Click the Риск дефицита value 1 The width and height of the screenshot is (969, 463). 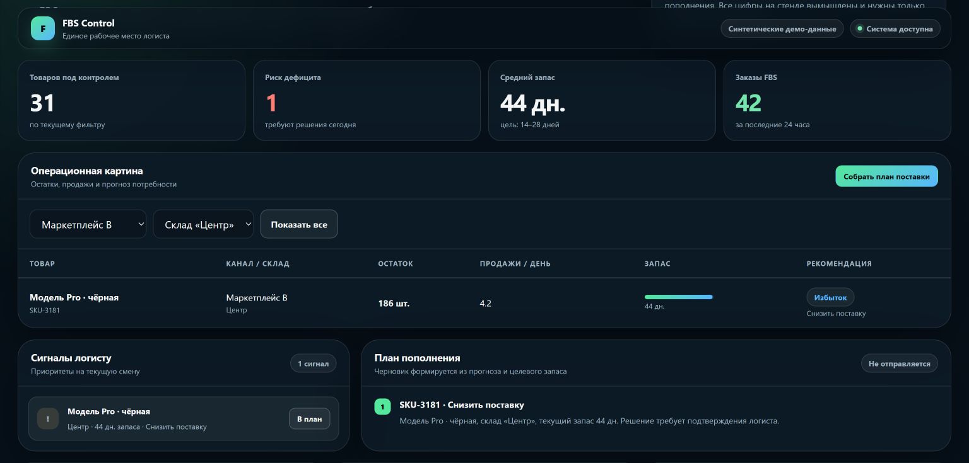pyautogui.click(x=271, y=103)
